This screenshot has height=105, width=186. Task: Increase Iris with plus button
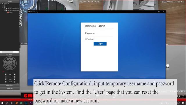pyautogui.click(x=15, y=74)
